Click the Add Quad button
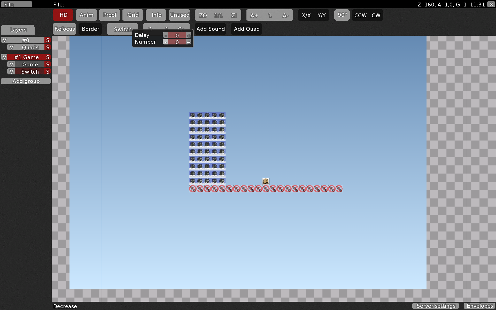Screen dimensions: 496x310 tap(246, 29)
